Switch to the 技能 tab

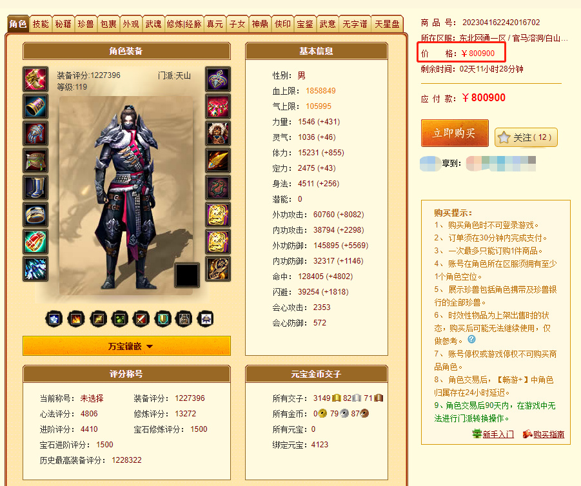(41, 24)
